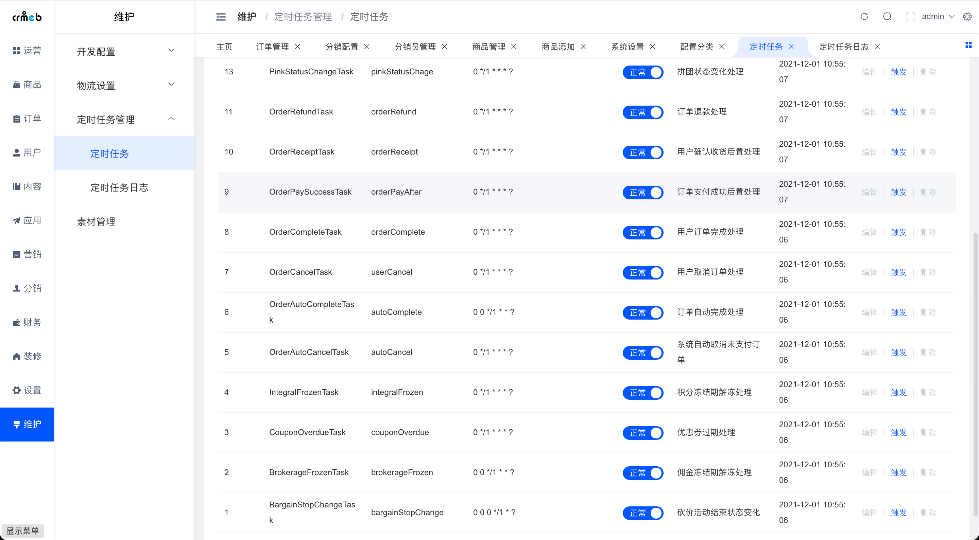979x540 pixels.
Task: Disable the OrderRefundTask status switch
Action: click(643, 112)
